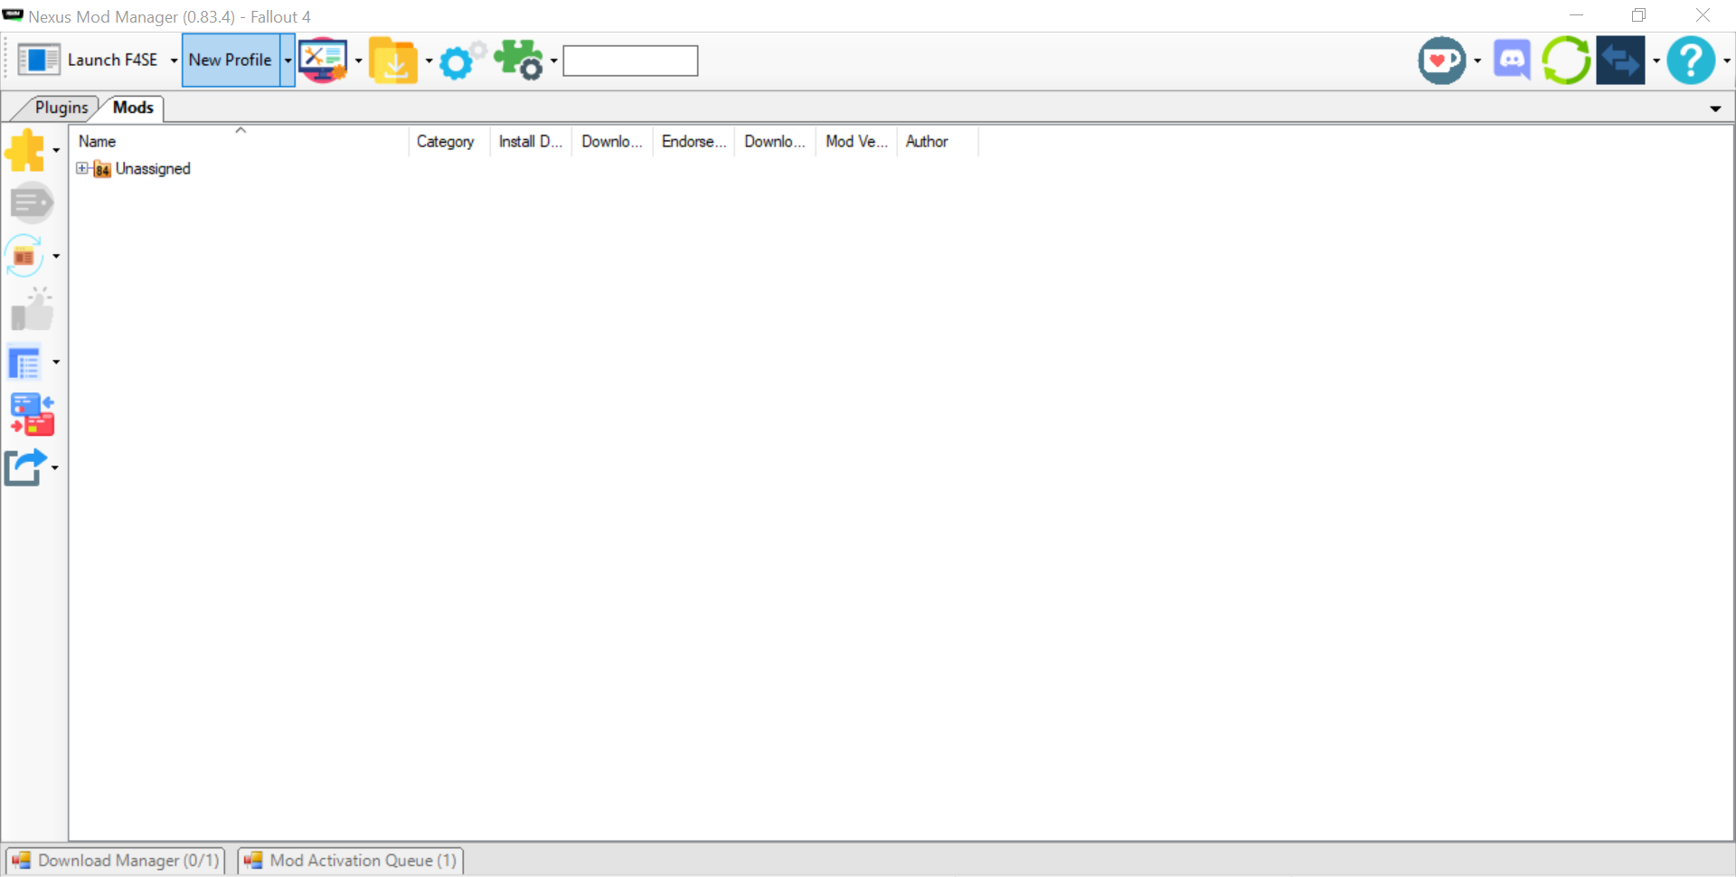Open the tools monitor icon

(x=323, y=61)
